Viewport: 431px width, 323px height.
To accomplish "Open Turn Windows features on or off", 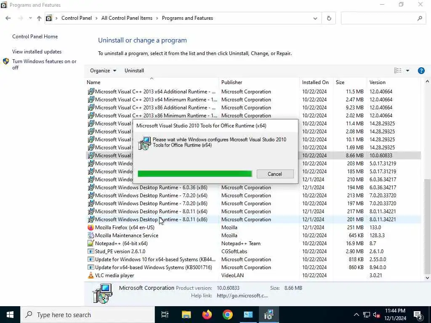I will click(44, 64).
